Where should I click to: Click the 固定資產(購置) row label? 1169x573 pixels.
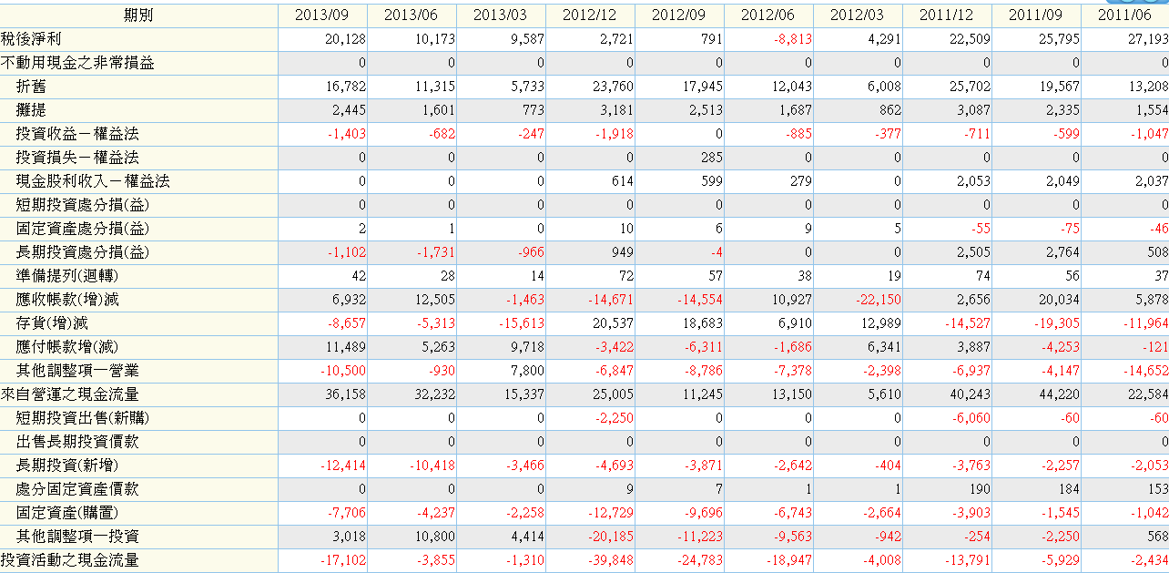[x=67, y=513]
